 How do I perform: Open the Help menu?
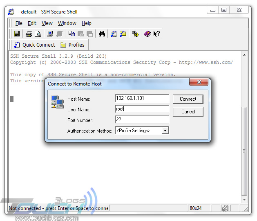click(x=86, y=23)
